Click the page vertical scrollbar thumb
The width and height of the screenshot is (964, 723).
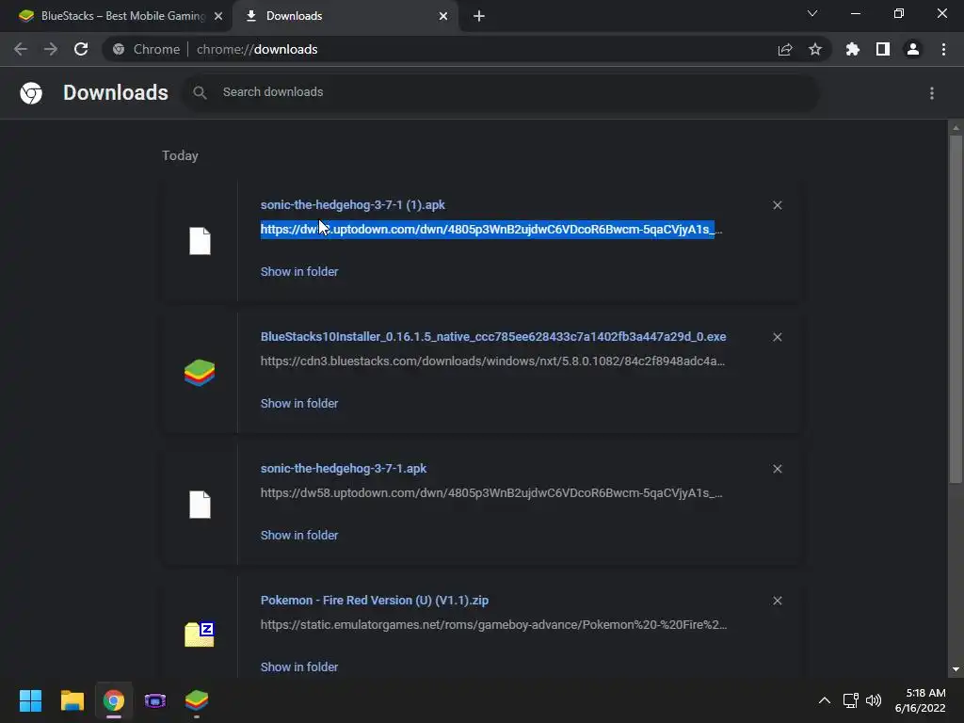pyautogui.click(x=956, y=309)
